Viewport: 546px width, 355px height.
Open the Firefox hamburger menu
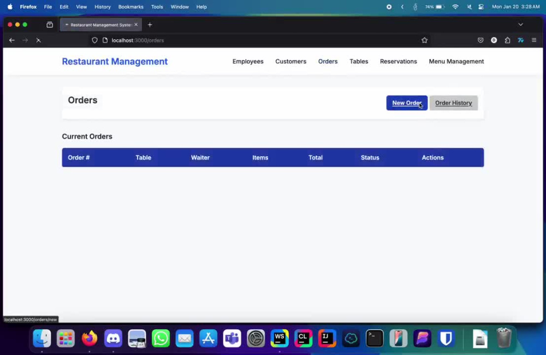[x=534, y=40]
